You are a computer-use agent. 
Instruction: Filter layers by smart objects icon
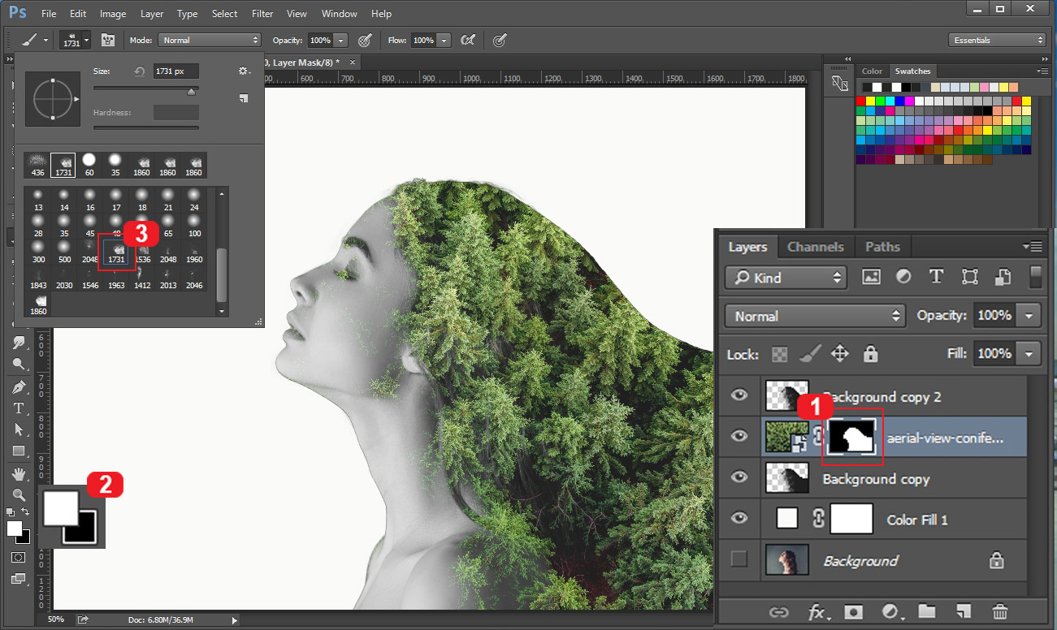pos(1003,277)
